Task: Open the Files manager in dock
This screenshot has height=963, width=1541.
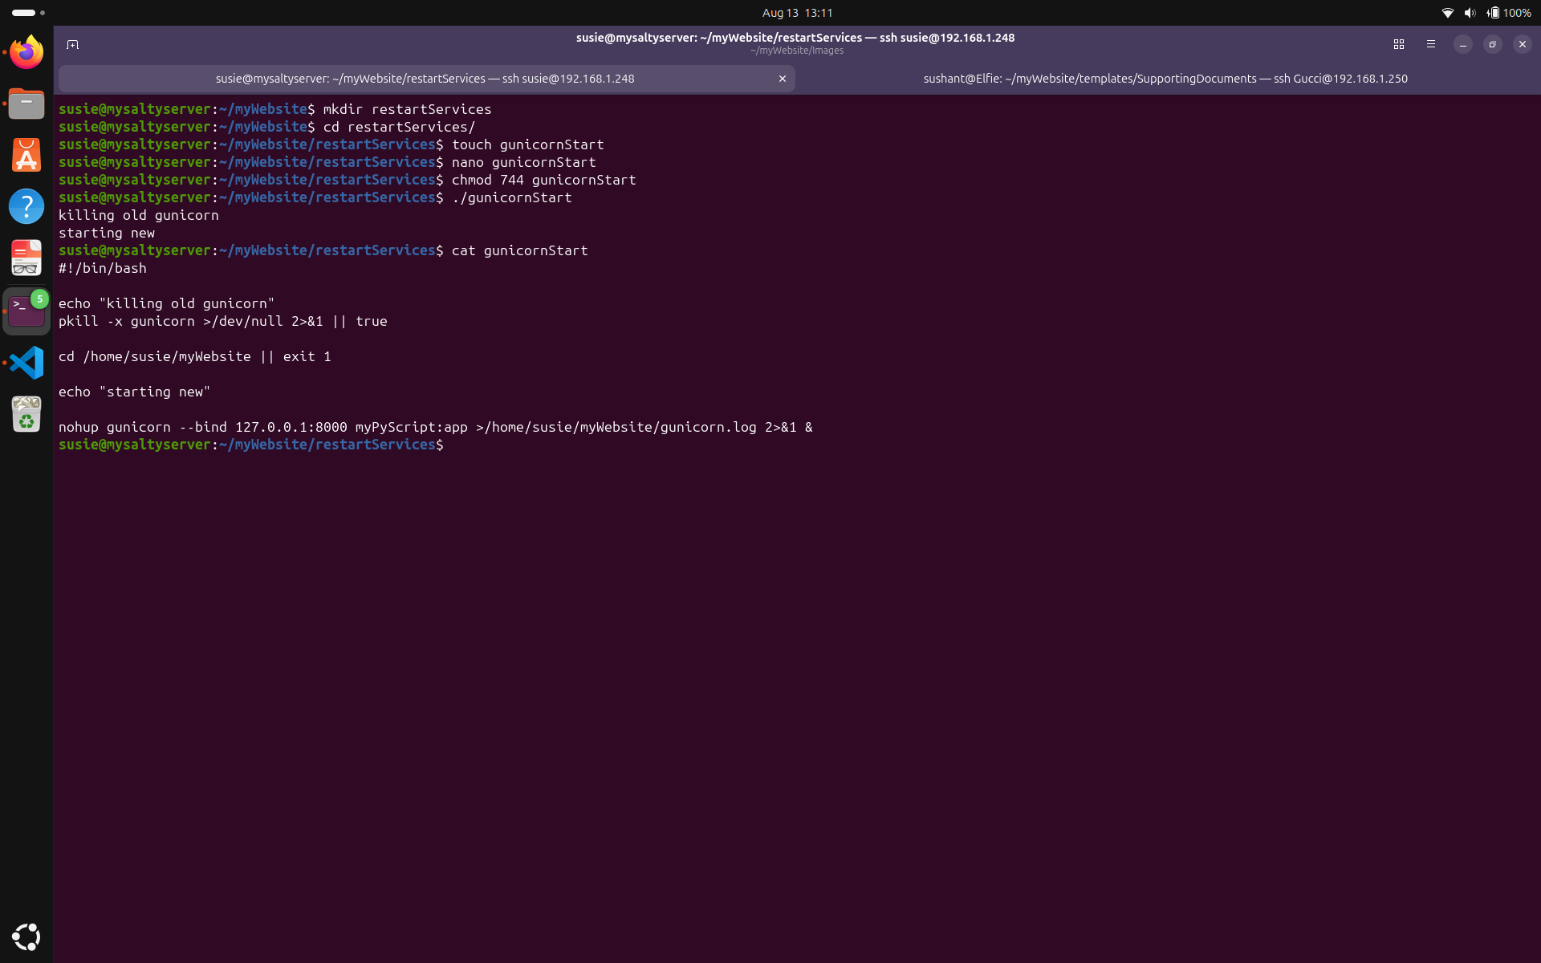Action: tap(26, 104)
